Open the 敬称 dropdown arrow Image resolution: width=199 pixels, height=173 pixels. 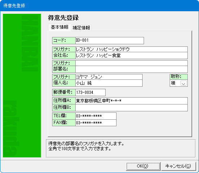point(183,83)
